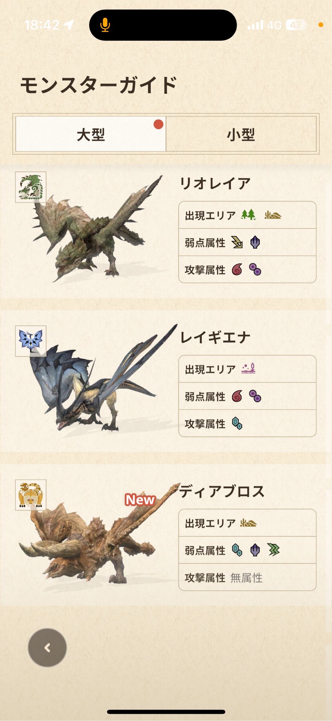Open the リオレイア monster entry

coord(166,232)
